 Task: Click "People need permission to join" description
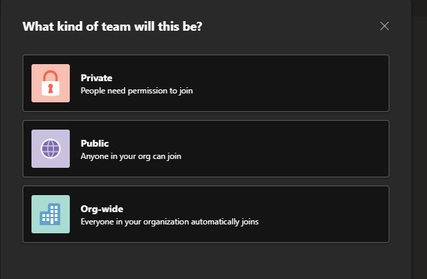136,90
